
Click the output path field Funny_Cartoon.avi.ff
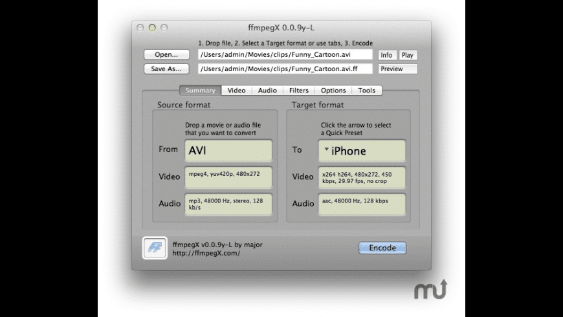285,69
